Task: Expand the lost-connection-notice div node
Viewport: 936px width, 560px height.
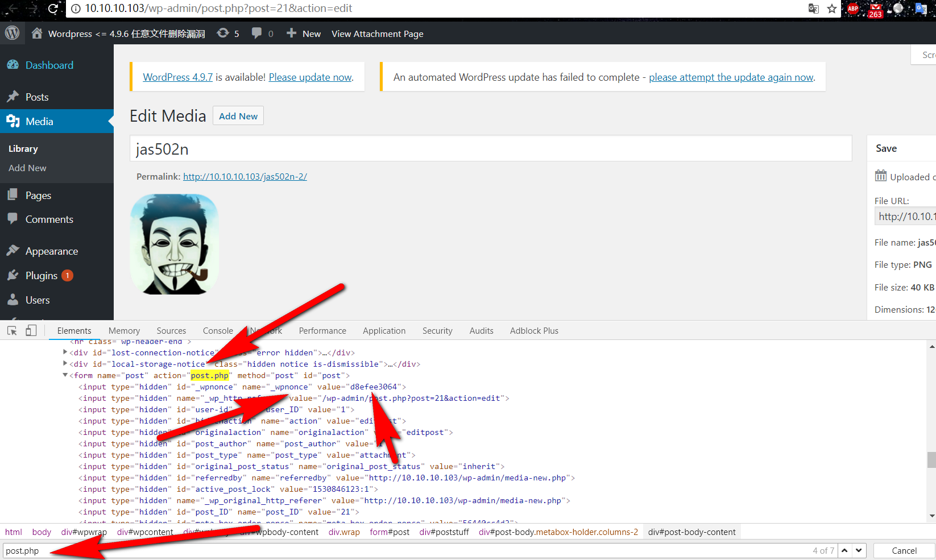Action: tap(65, 352)
